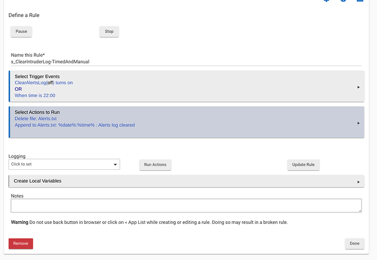This screenshot has width=377, height=260.
Task: Focus the Notes text area
Action: click(186, 205)
